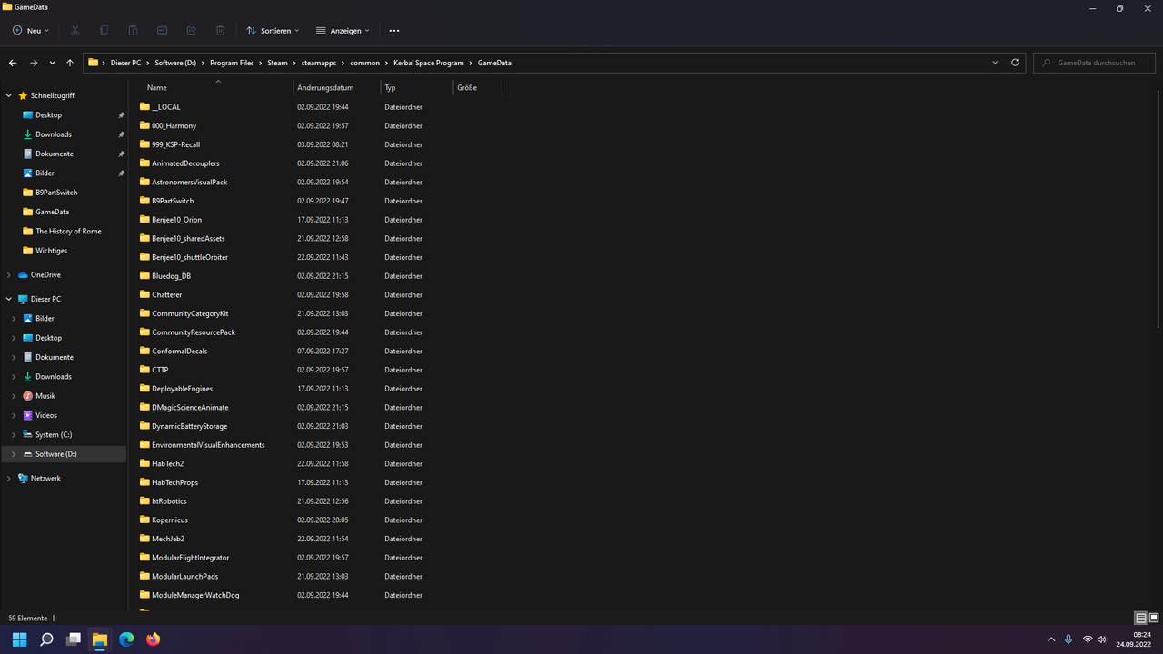1163x654 pixels.
Task: Sort by Größe column header
Action: [477, 88]
